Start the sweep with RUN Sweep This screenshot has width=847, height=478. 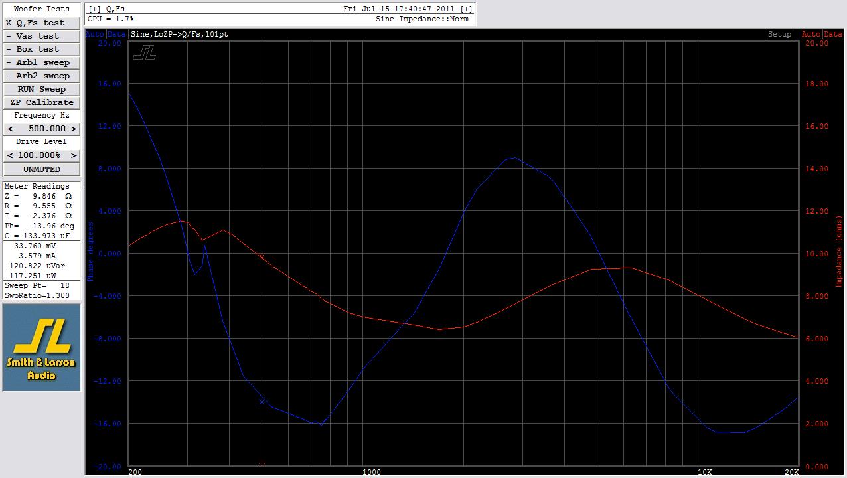(41, 89)
